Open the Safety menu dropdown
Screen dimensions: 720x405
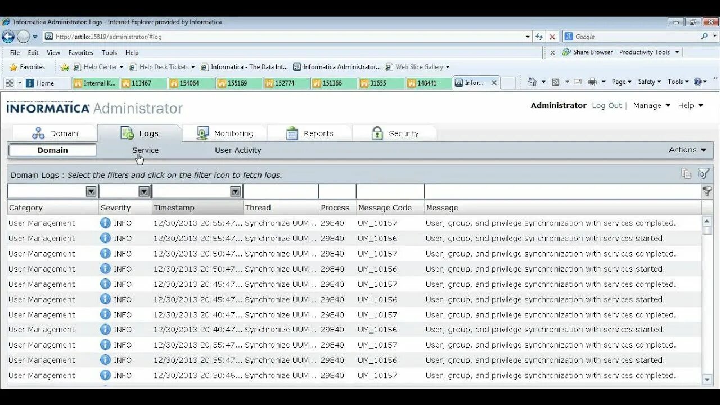click(x=650, y=82)
